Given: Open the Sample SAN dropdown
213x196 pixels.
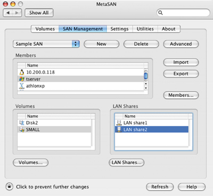Looking at the screenshot, I should click(x=46, y=44).
